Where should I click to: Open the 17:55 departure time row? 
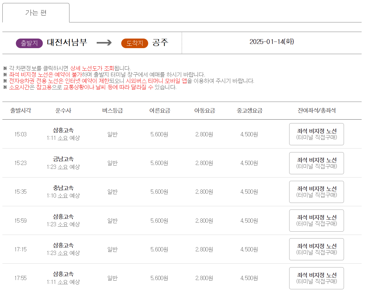182,278
